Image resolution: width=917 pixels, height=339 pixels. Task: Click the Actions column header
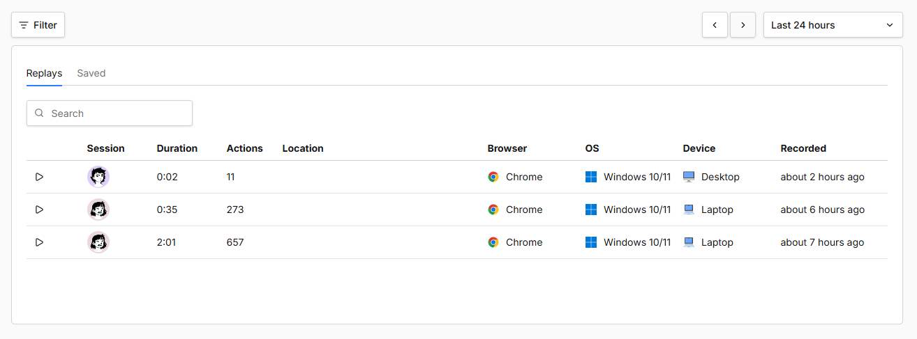(245, 148)
